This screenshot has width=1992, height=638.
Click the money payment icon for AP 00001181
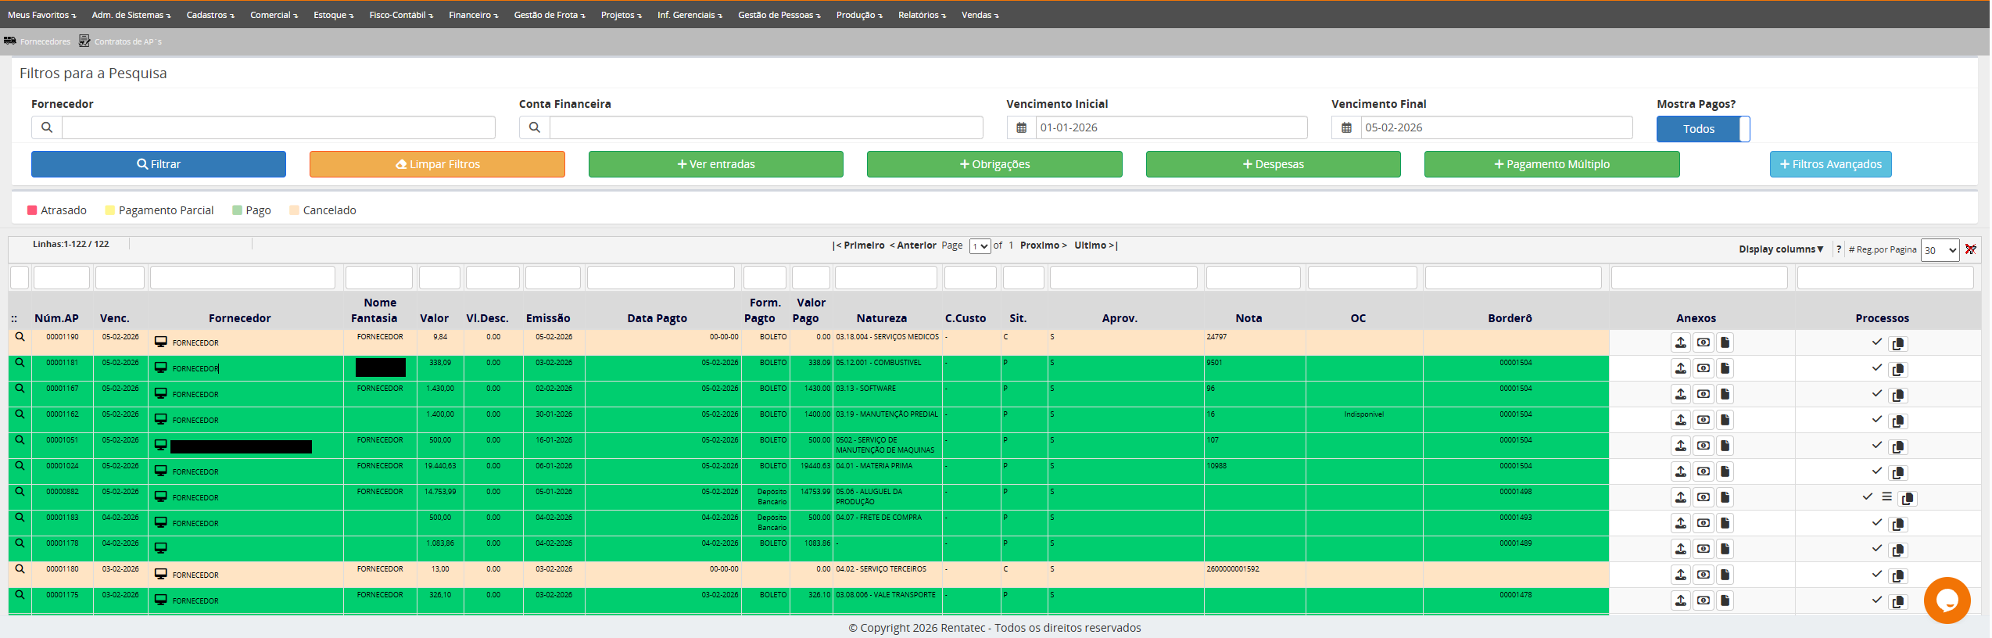pyautogui.click(x=1703, y=368)
